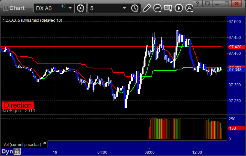
Task: Click the help question mark button
Action: pos(198,4)
